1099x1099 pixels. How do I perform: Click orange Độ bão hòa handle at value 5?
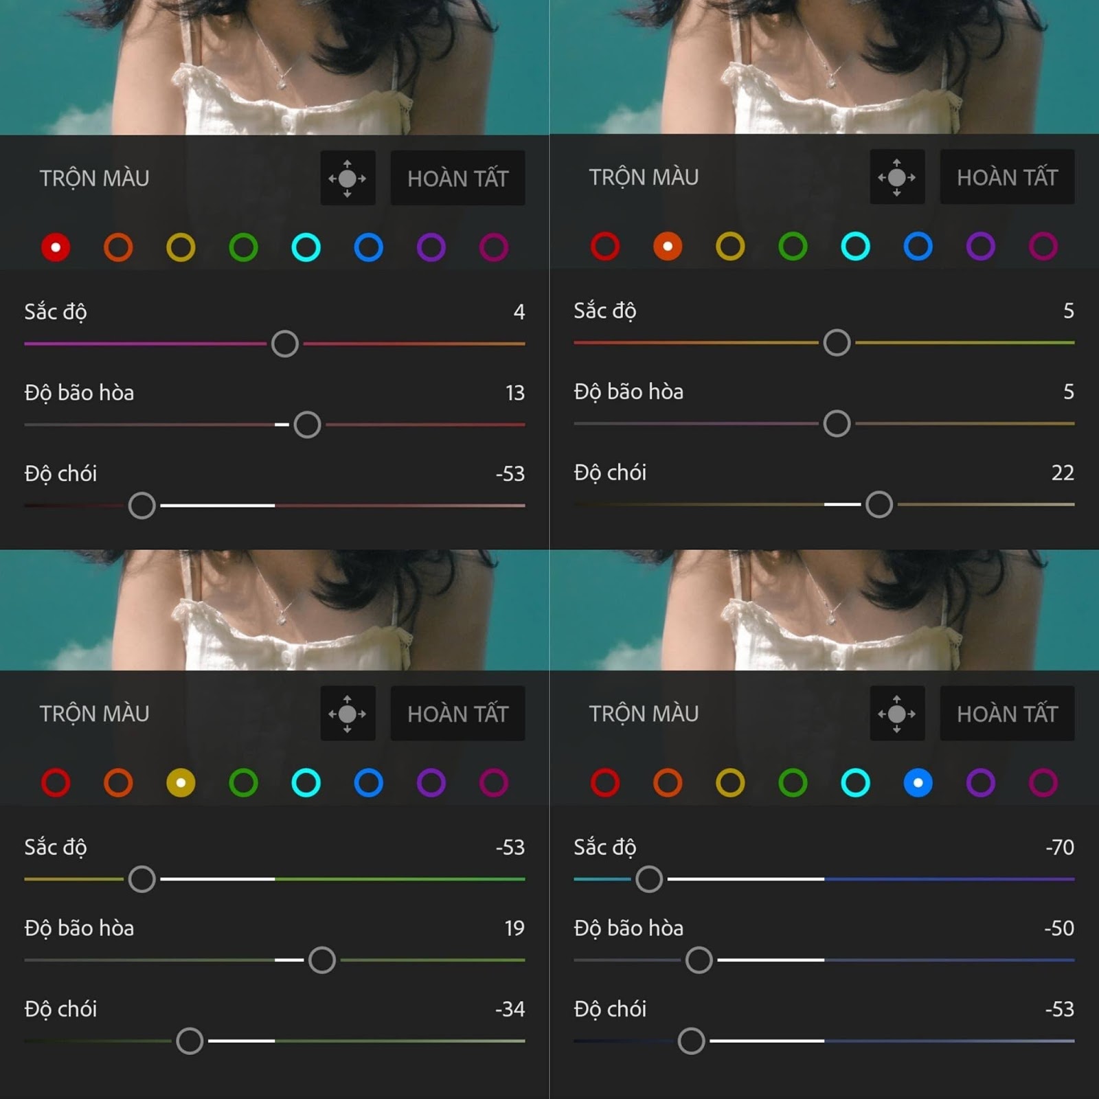[837, 423]
